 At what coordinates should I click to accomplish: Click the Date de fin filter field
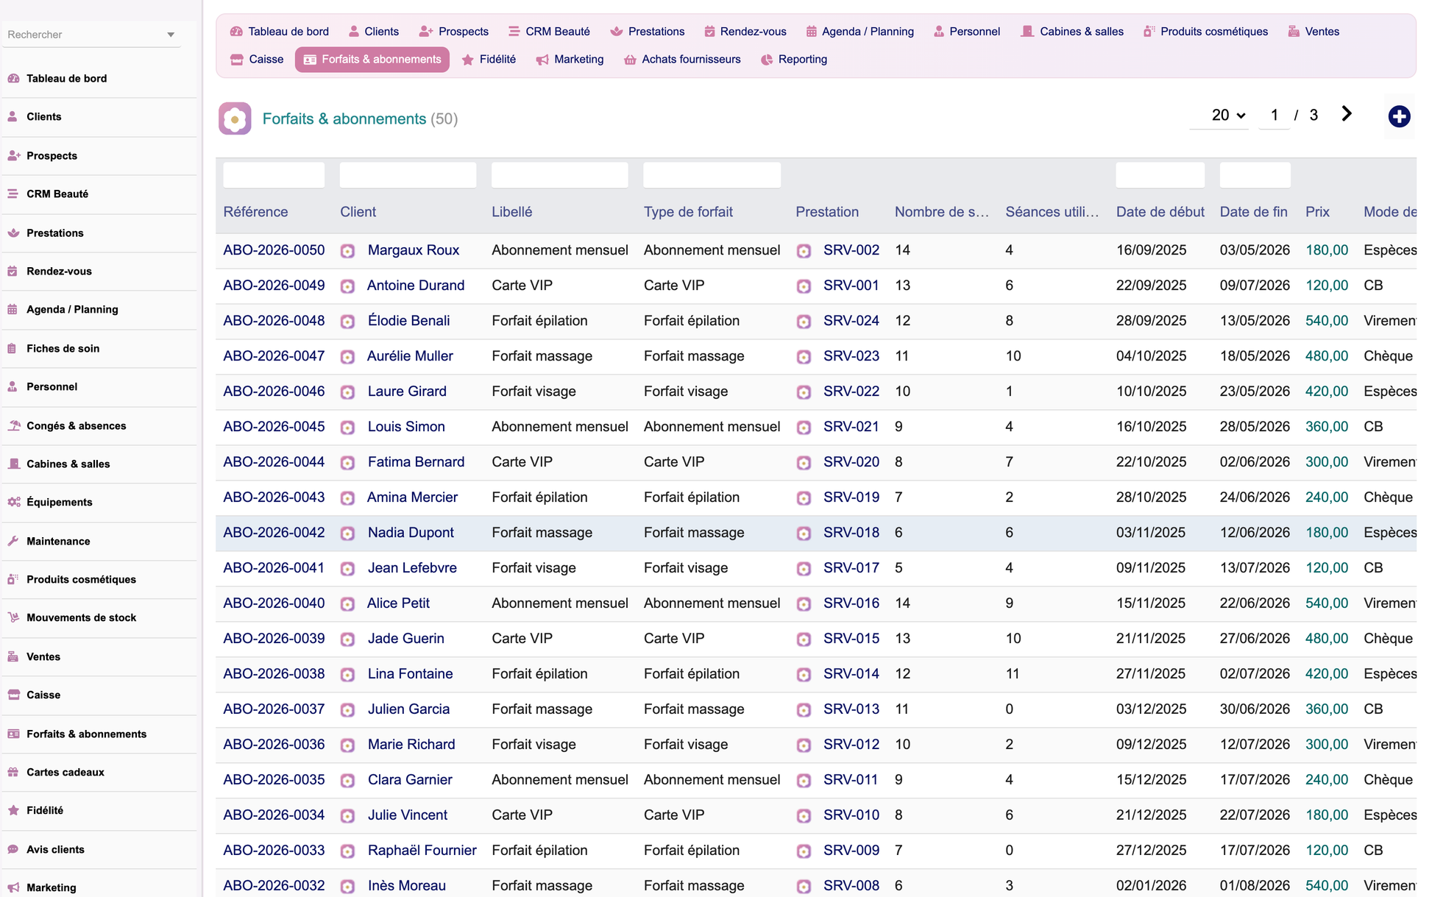click(1255, 175)
